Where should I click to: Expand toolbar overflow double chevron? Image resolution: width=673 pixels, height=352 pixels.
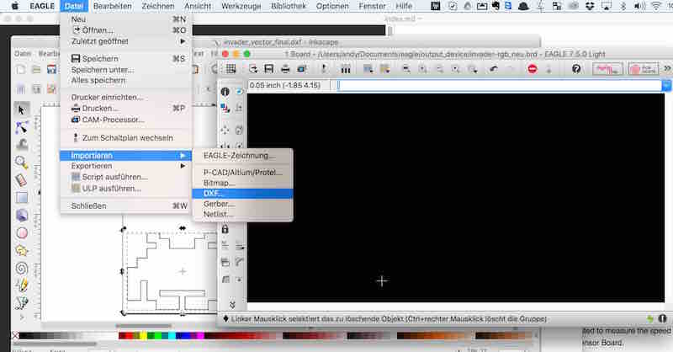point(667,69)
